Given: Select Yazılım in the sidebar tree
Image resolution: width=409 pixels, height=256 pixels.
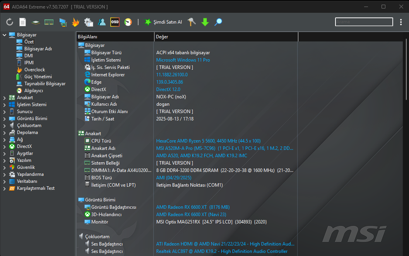Looking at the screenshot, I should pos(24,160).
